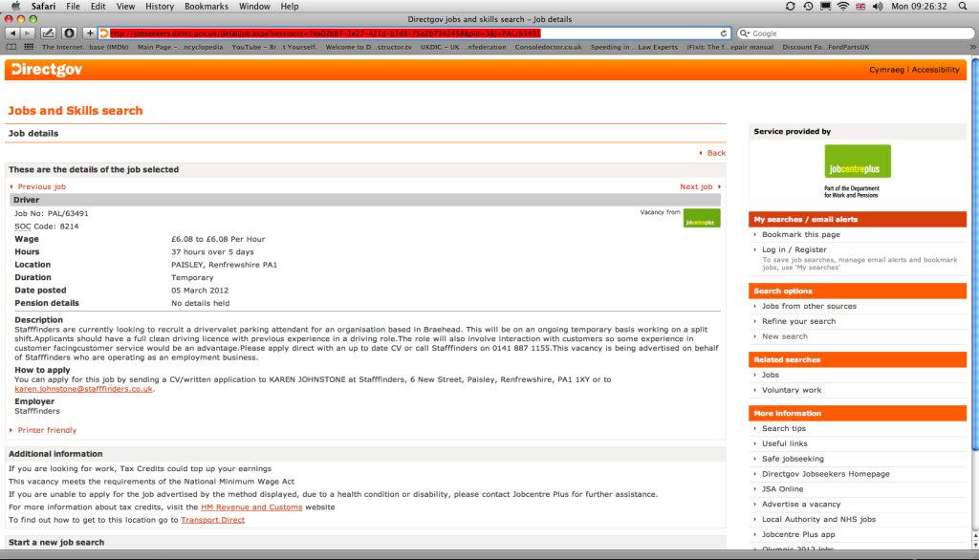Click Refine your search
The image size is (979, 560).
coord(798,321)
